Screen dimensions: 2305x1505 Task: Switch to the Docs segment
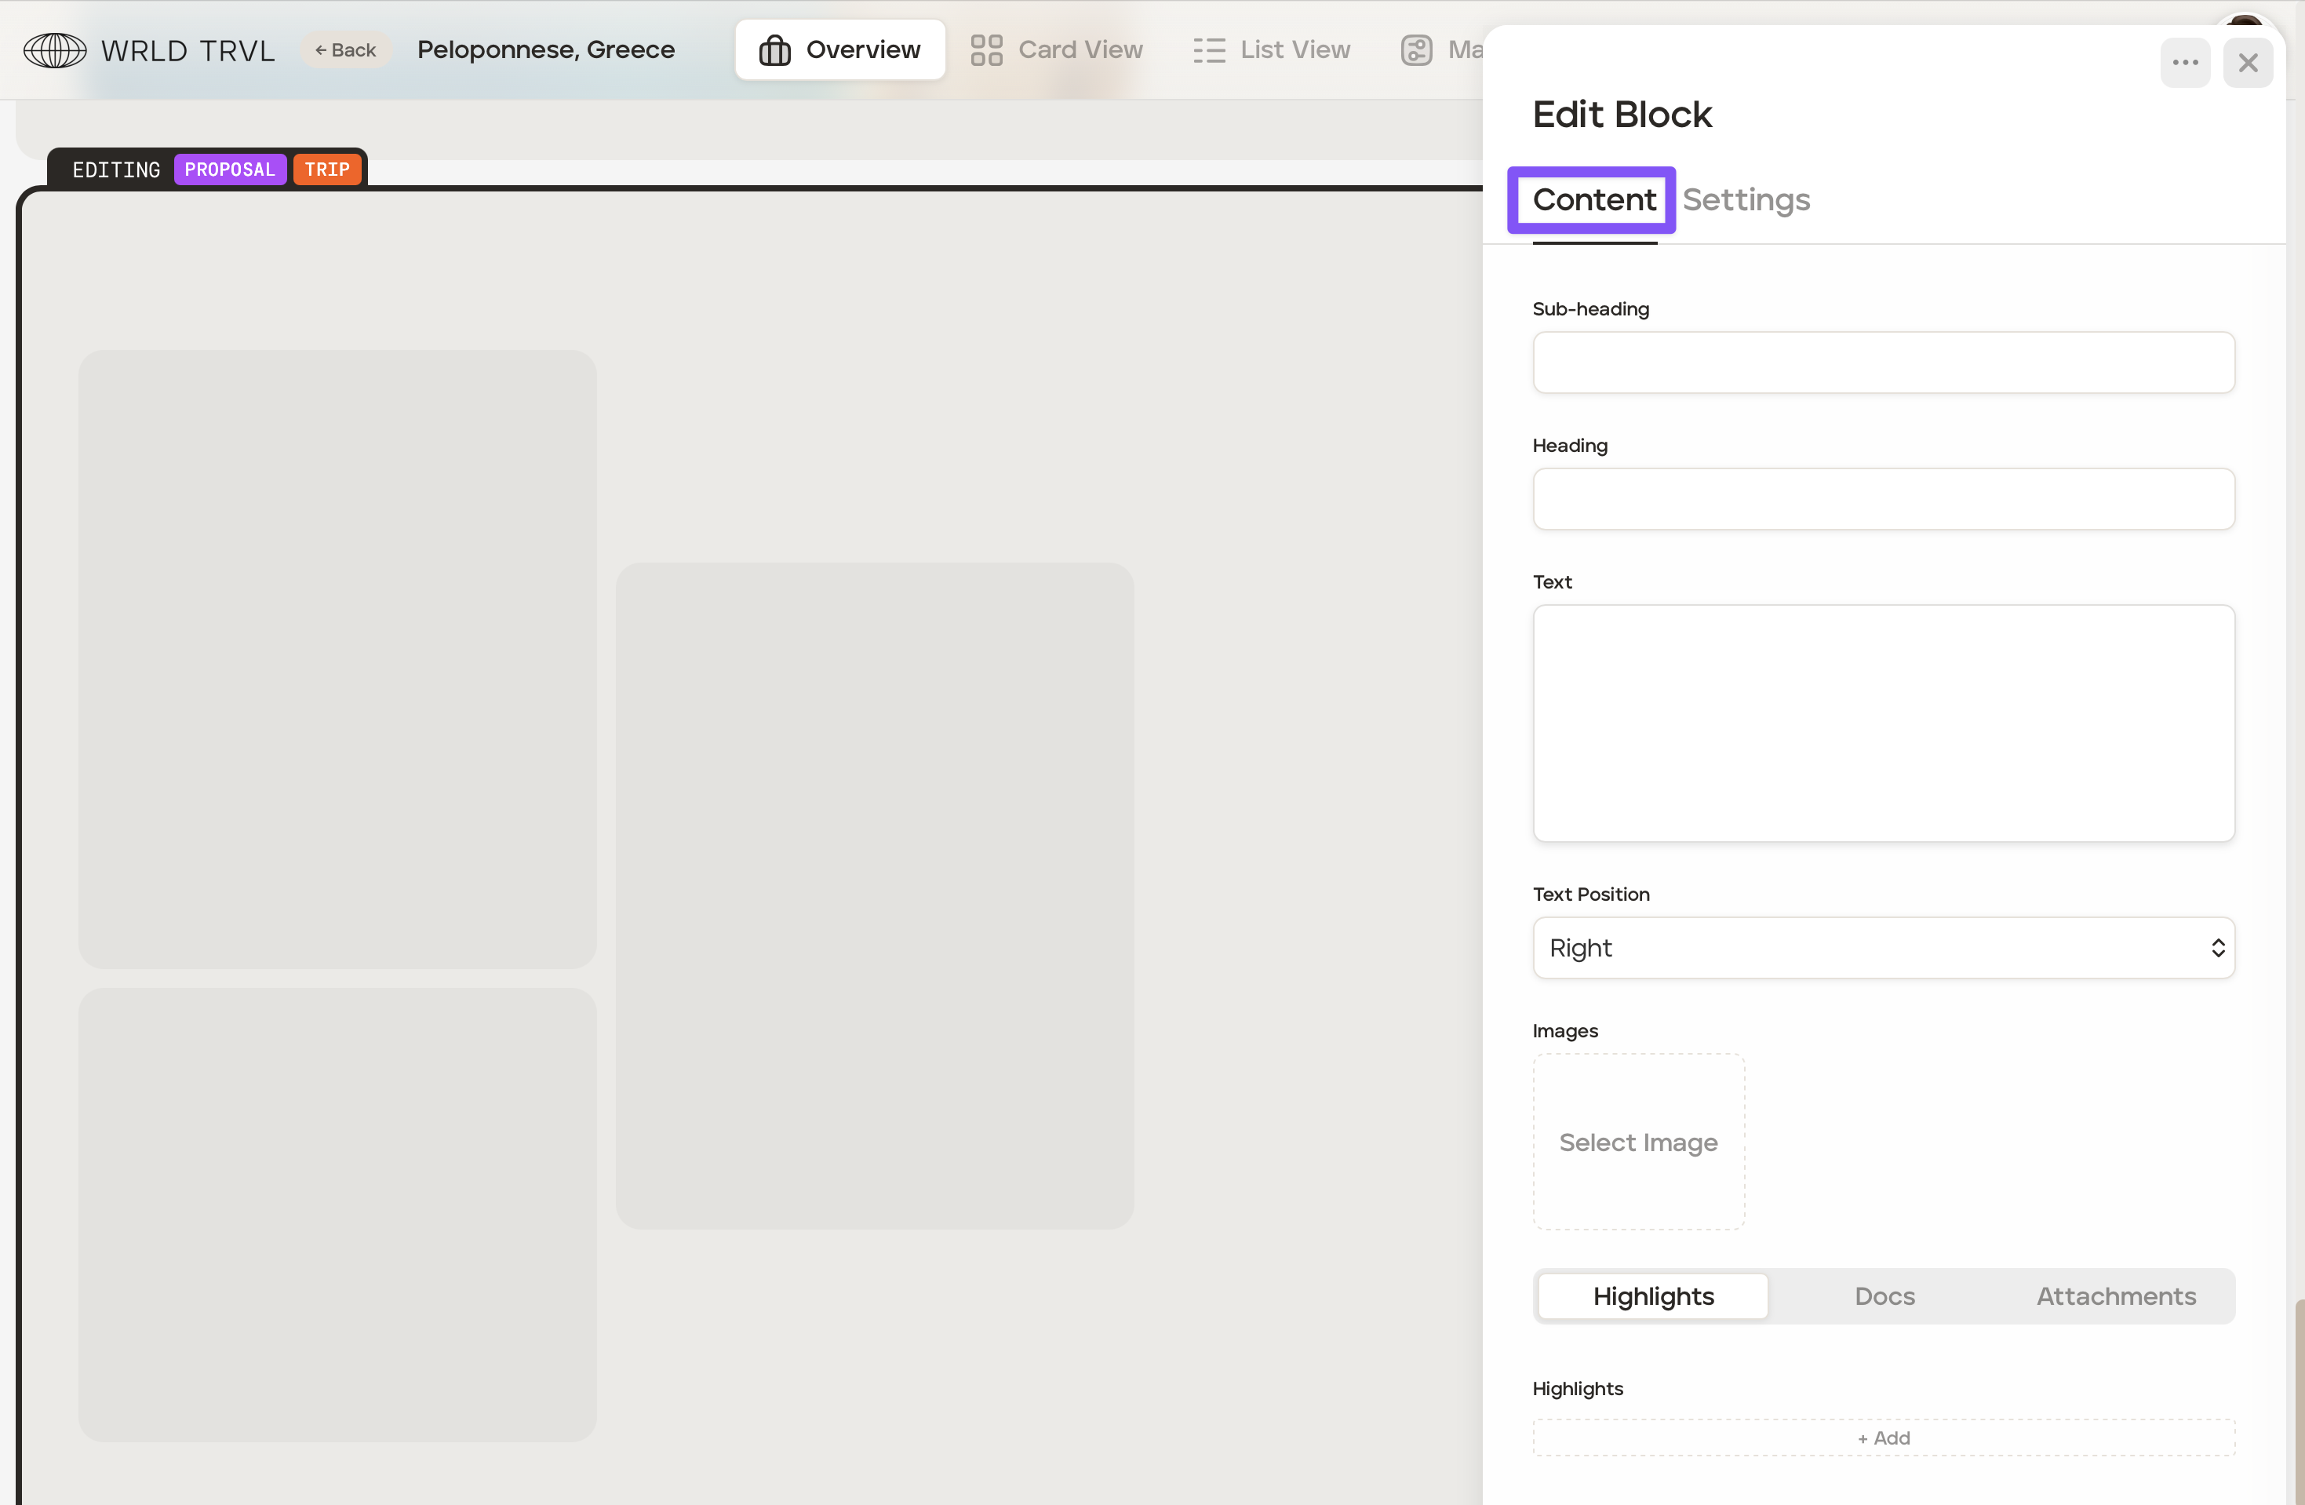[x=1884, y=1295]
